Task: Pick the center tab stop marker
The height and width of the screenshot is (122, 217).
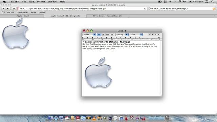Action: tap(153, 35)
